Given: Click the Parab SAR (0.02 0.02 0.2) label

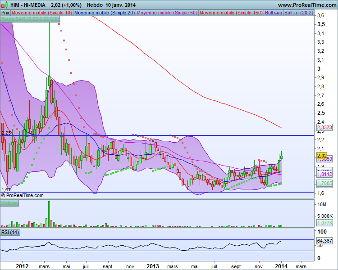Looking at the screenshot, I should pyautogui.click(x=30, y=19).
